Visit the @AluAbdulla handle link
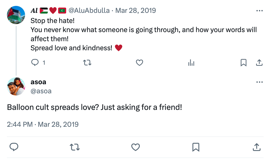Image resolution: width=270 pixels, height=161 pixels. click(89, 11)
